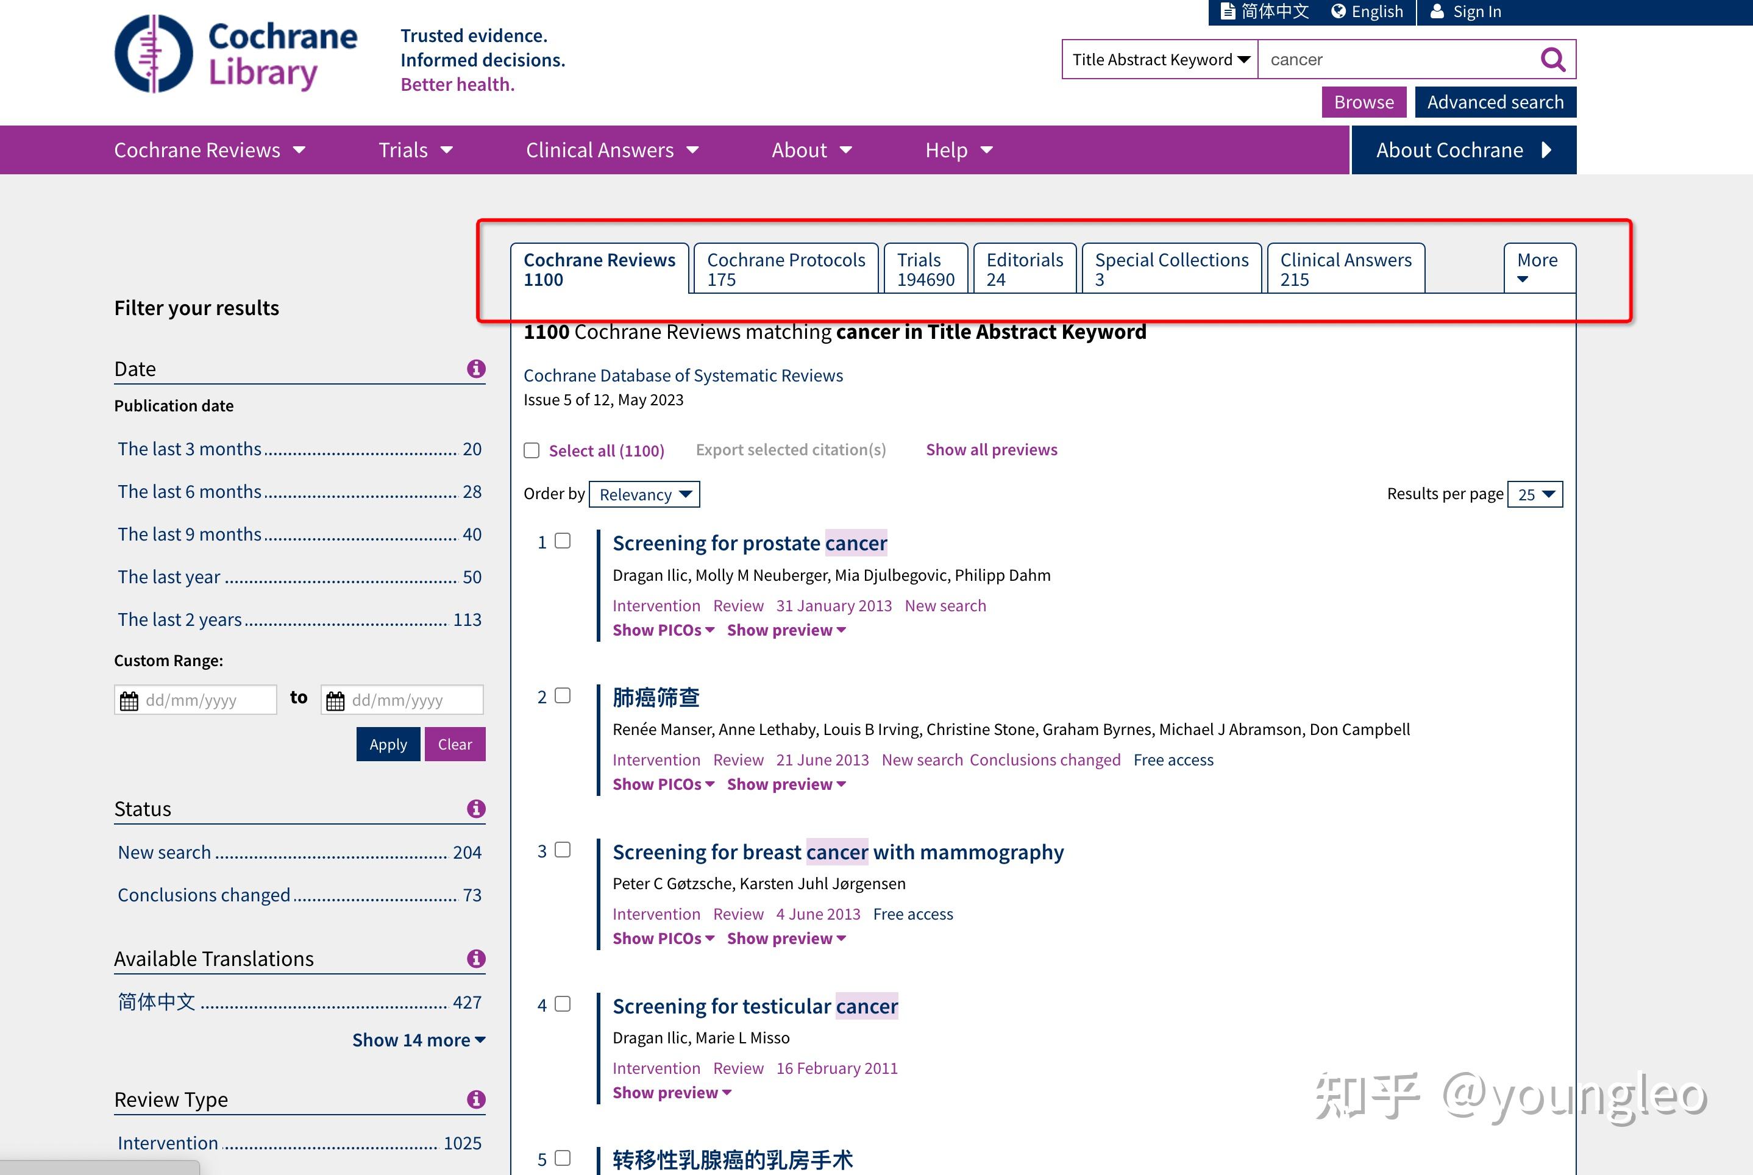Click the Advanced search button
Image resolution: width=1753 pixels, height=1175 pixels.
[x=1495, y=102]
